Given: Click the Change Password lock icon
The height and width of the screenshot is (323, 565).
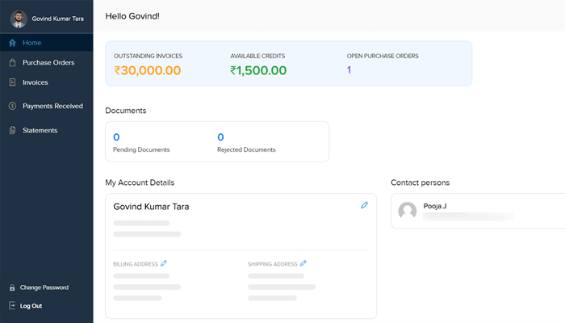Looking at the screenshot, I should click(12, 287).
